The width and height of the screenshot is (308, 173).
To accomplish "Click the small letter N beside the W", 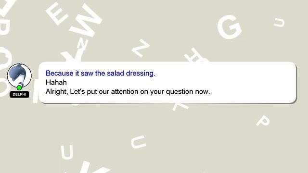I will coord(82,44).
